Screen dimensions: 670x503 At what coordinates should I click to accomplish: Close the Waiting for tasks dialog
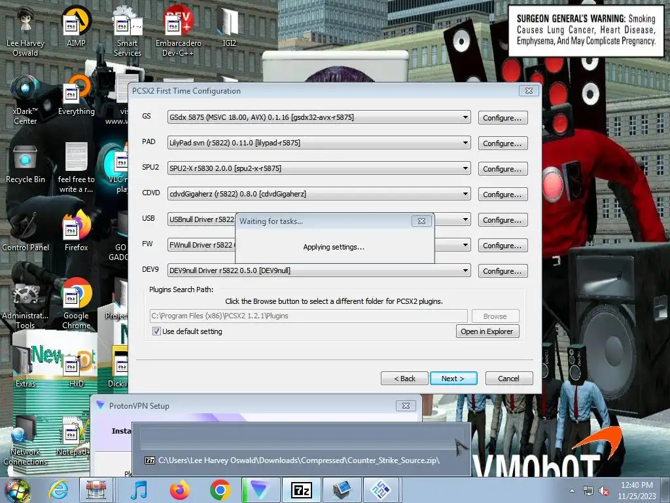421,221
